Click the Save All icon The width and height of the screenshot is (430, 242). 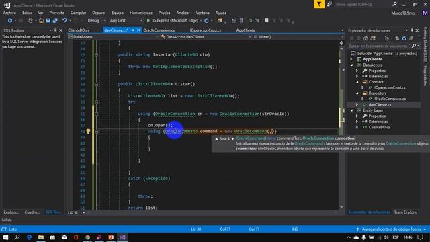(x=55, y=21)
